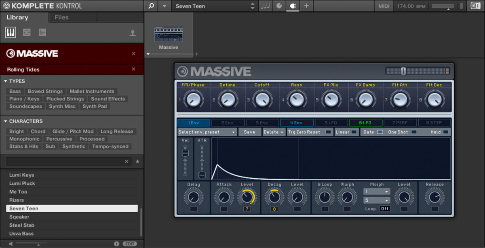The height and width of the screenshot is (248, 485).
Task: Select the Usva Bass preset
Action: pyautogui.click(x=72, y=233)
